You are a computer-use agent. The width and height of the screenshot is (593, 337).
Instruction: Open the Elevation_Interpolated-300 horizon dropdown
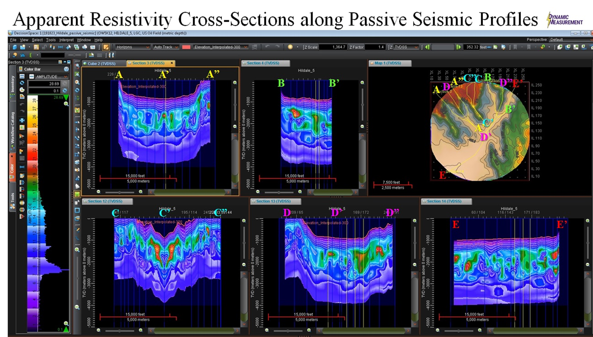tap(221, 47)
